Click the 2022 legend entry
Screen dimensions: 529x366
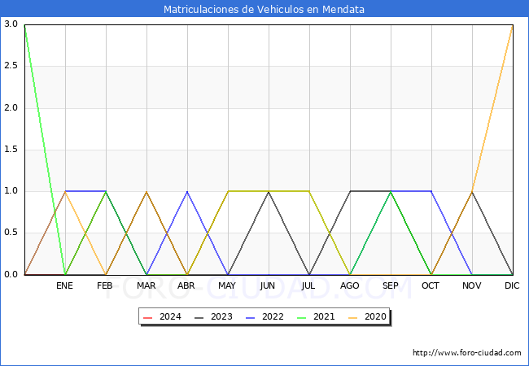click(264, 317)
